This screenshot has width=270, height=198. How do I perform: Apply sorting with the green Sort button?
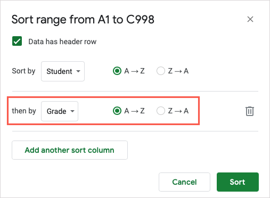238,182
